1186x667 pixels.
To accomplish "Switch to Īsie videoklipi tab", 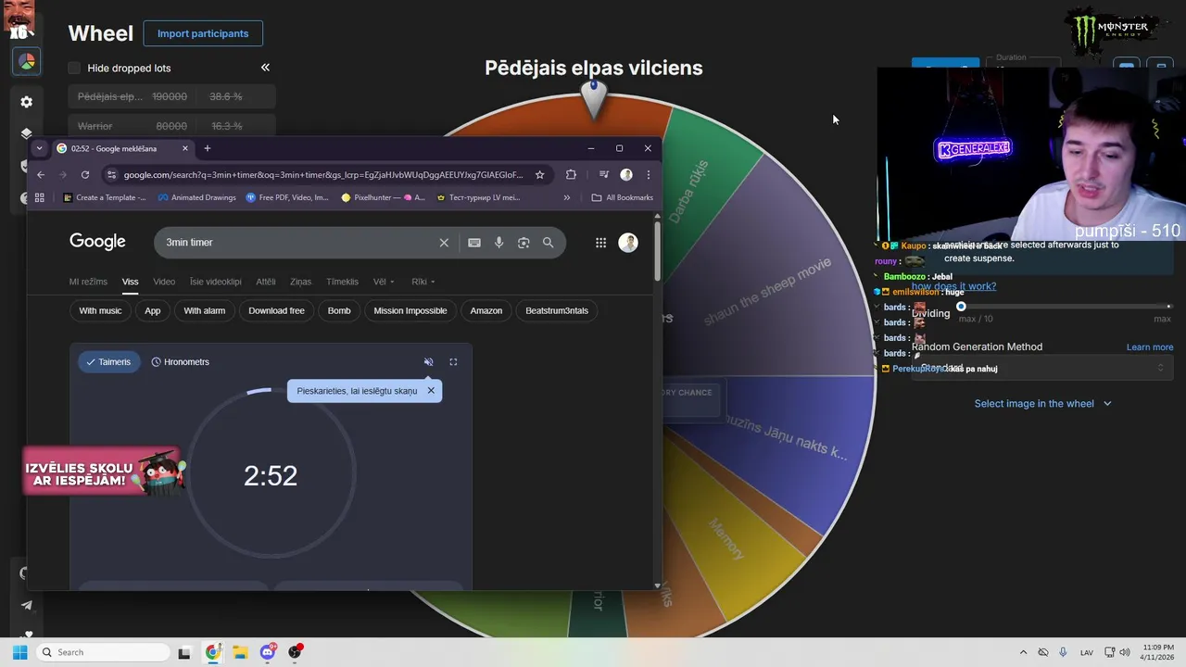I will click(216, 282).
